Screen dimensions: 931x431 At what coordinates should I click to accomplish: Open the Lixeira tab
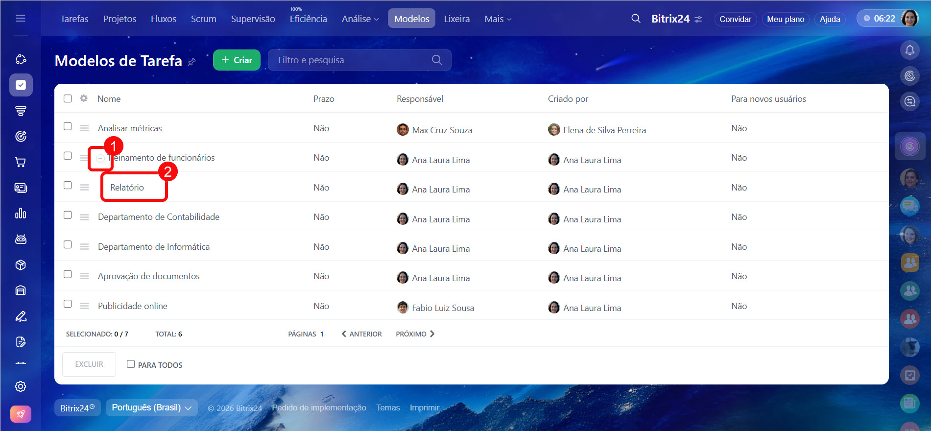456,19
